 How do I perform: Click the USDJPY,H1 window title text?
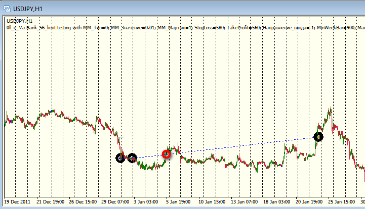pyautogui.click(x=28, y=9)
